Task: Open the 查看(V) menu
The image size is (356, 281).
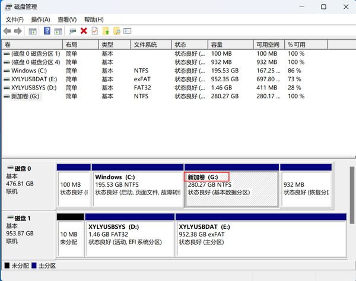Action: tap(67, 20)
